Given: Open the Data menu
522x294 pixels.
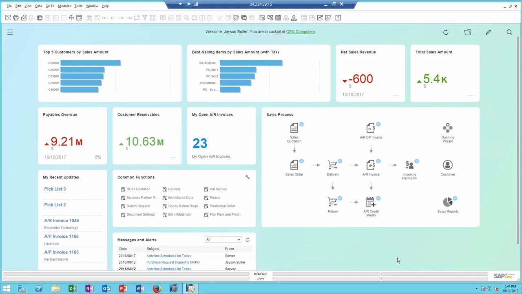Looking at the screenshot, I should tap(38, 6).
